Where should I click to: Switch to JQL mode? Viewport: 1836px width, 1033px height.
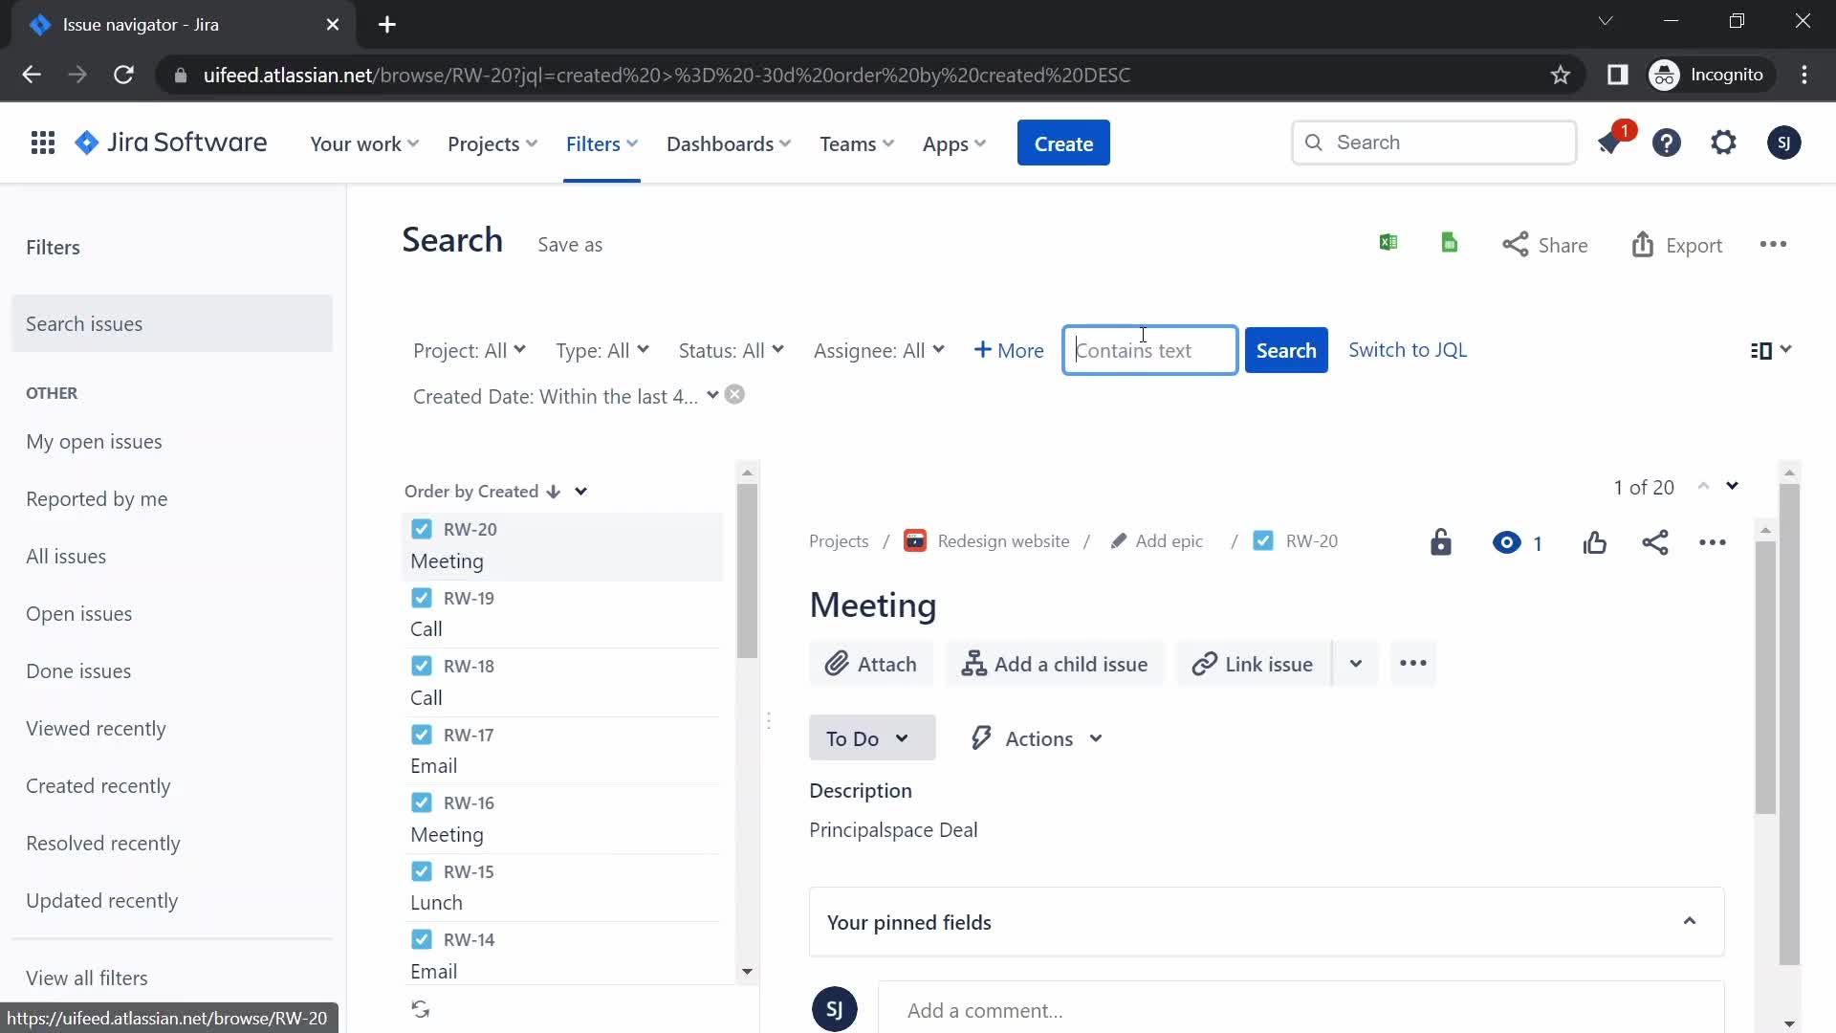(x=1408, y=350)
